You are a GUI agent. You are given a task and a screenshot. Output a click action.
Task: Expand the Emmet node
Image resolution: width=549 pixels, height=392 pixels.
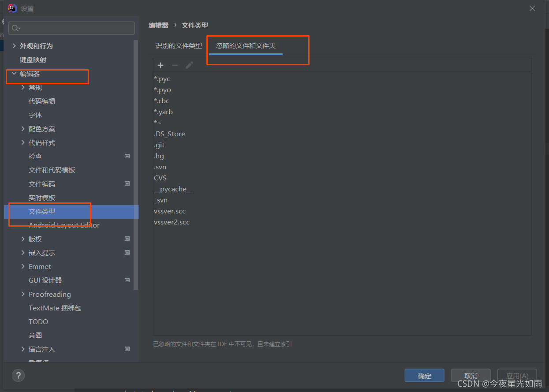click(x=23, y=266)
